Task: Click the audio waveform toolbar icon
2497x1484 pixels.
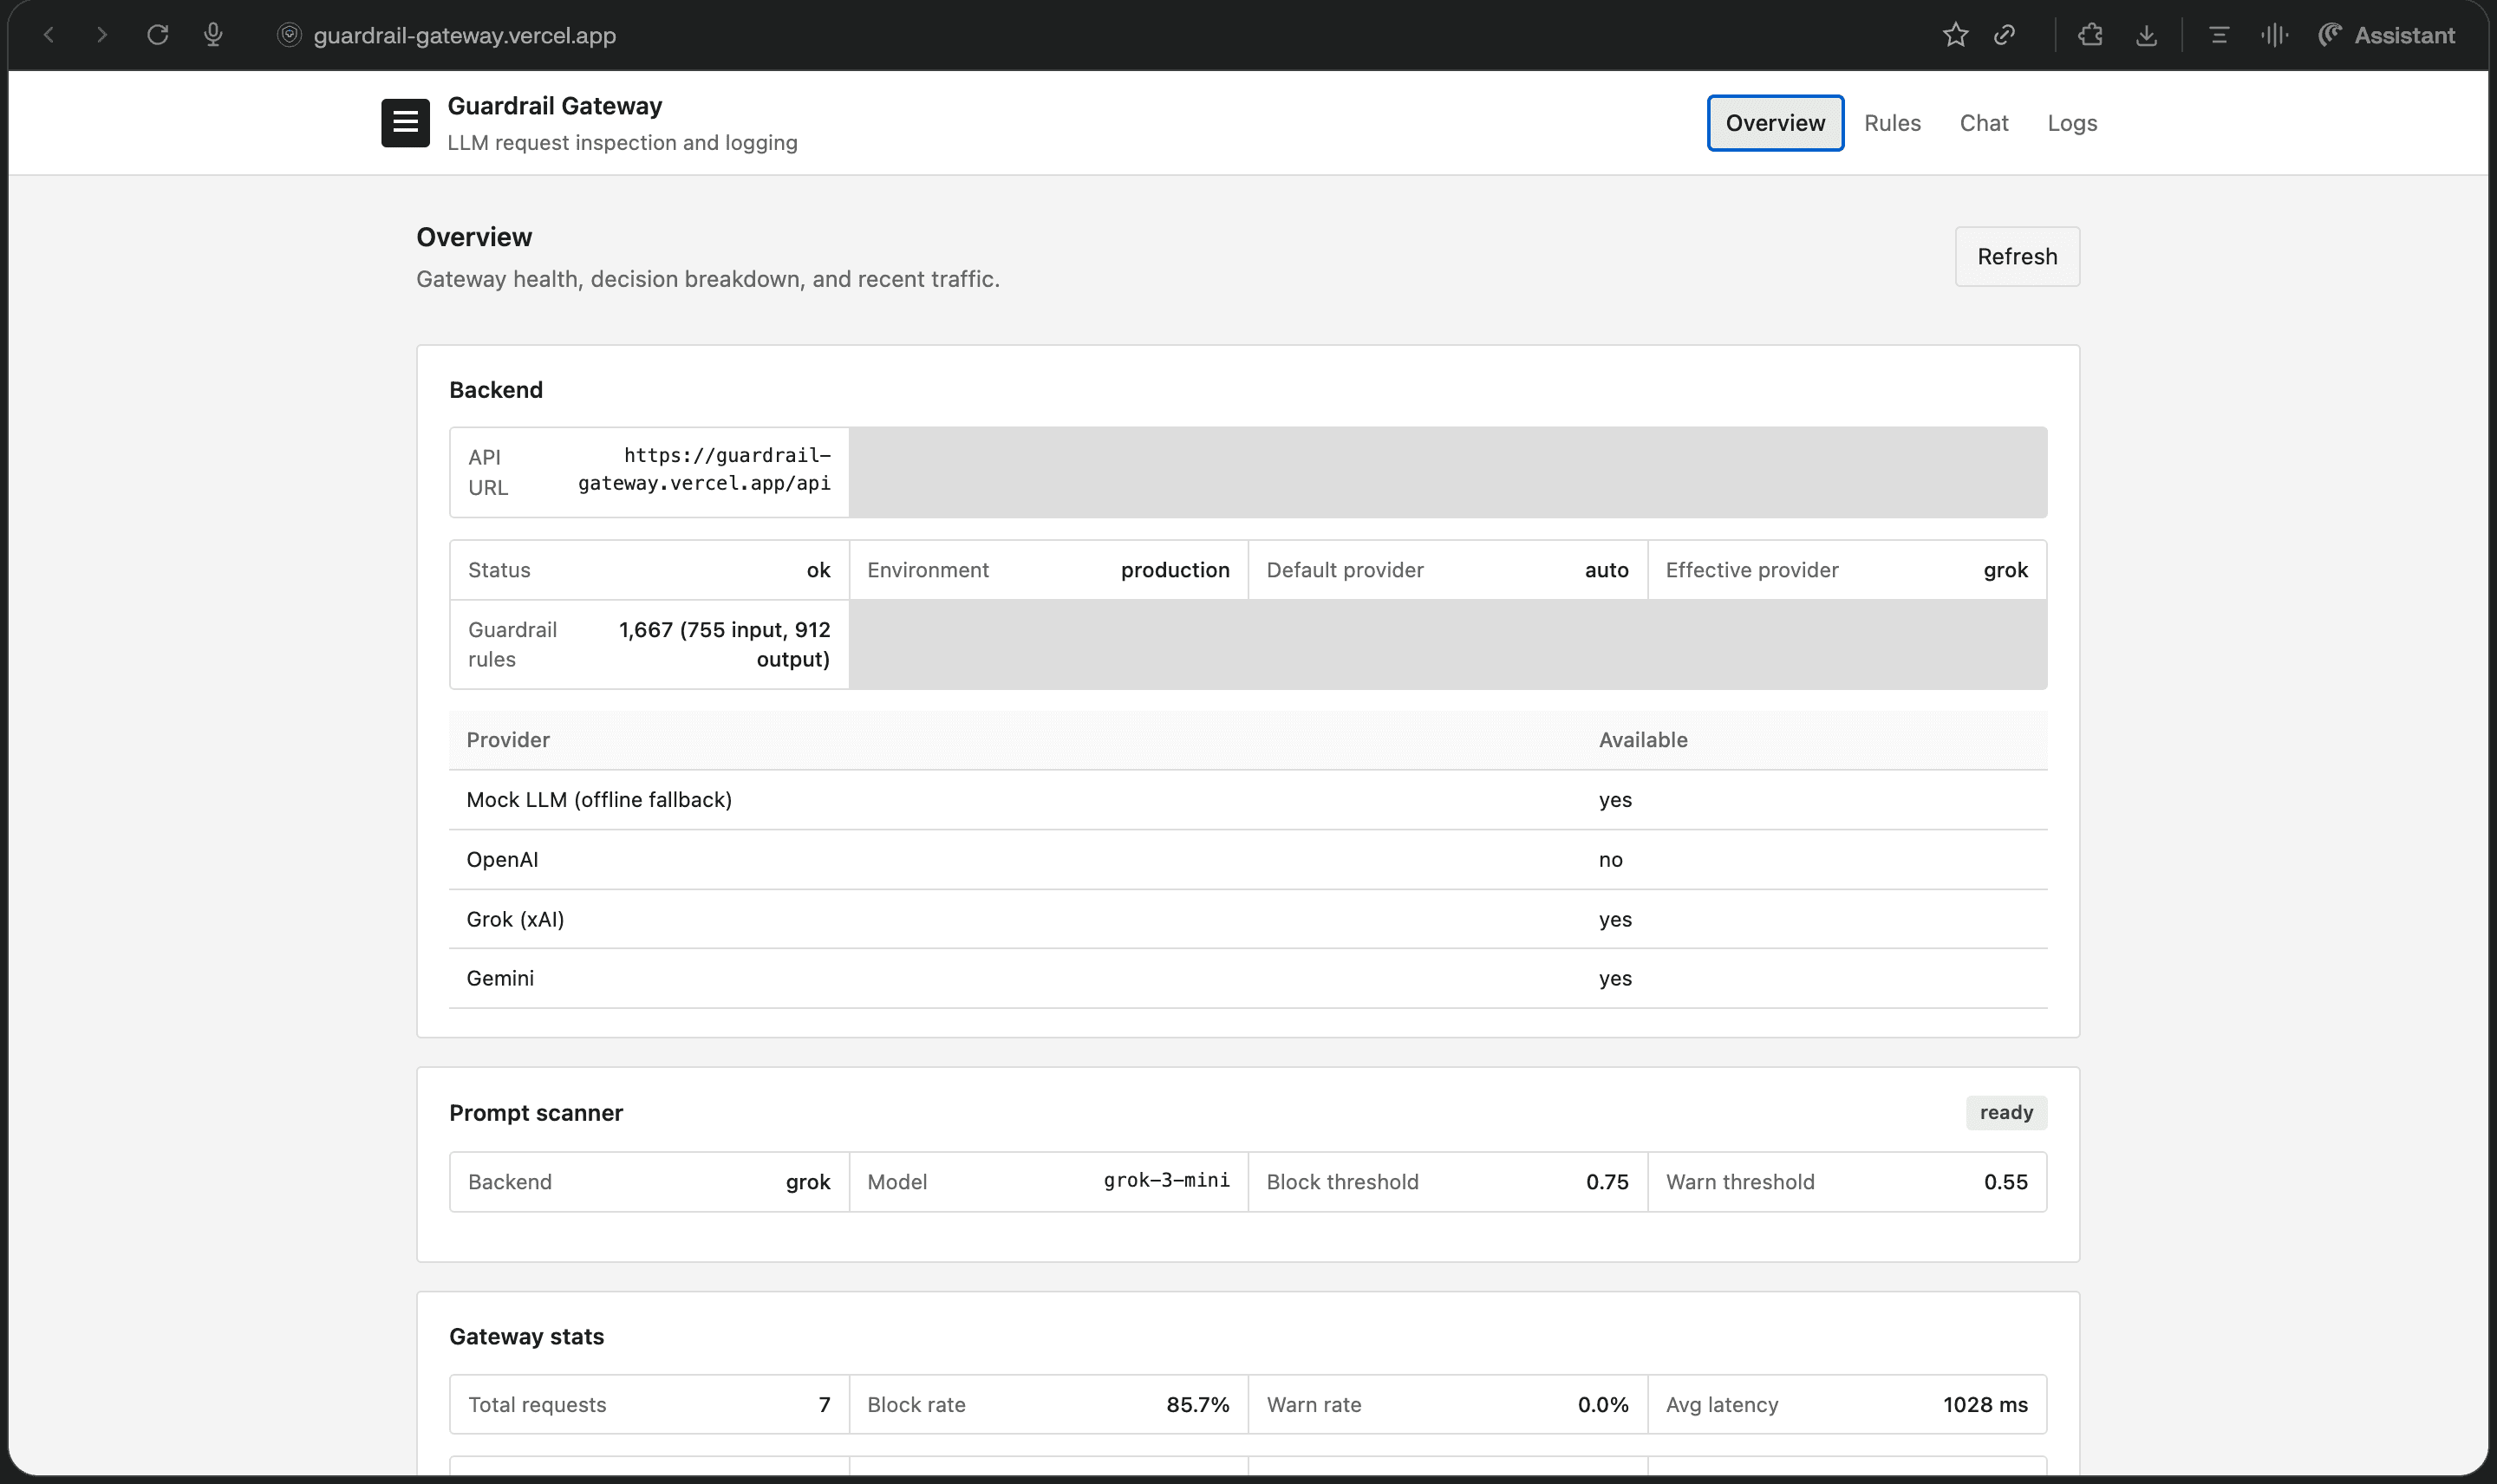Action: pyautogui.click(x=2274, y=35)
